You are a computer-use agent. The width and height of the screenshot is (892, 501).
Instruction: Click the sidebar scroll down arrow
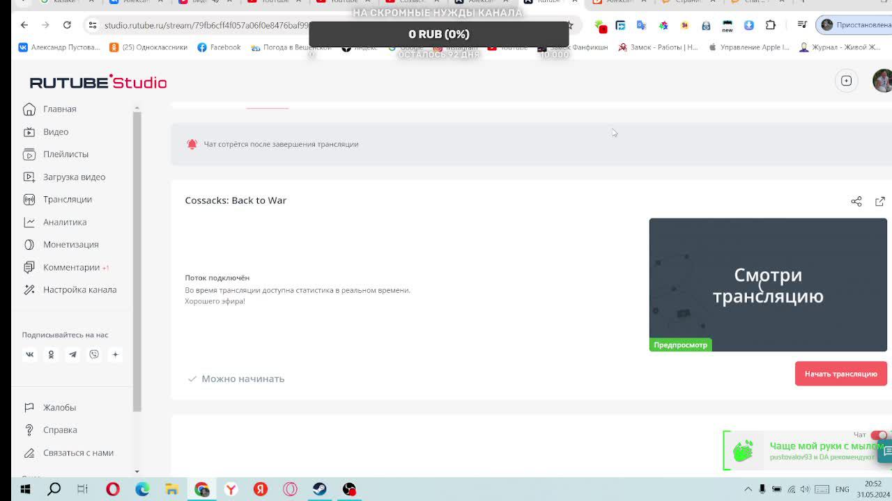click(x=137, y=471)
